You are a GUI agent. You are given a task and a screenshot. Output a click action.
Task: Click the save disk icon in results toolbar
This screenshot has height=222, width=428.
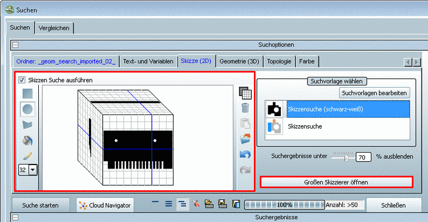coord(223,204)
